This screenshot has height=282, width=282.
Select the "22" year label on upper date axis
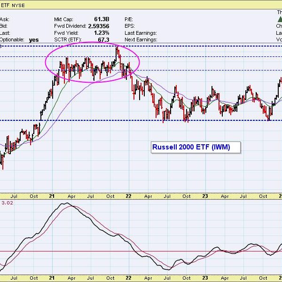coord(128,196)
